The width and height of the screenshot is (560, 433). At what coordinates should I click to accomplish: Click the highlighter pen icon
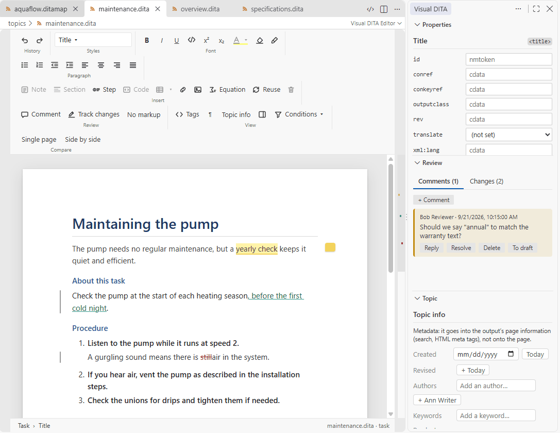274,40
